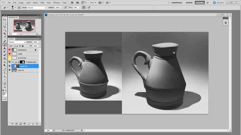Open the Filter menu

42,3
